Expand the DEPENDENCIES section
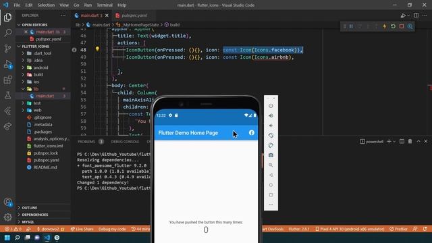The image size is (432, 243). [34, 215]
